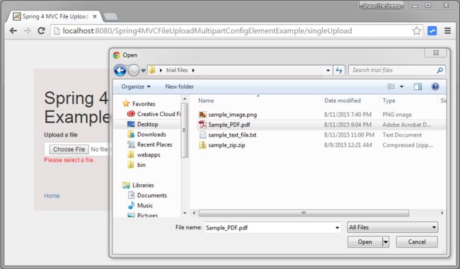Viewport: 460px width, 269px height.
Task: Click the trial files breadcrumb
Action: coord(177,70)
